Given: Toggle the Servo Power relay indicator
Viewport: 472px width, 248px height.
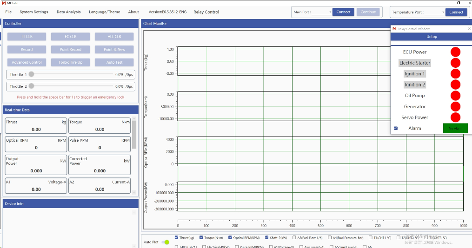Looking at the screenshot, I should 455,117.
